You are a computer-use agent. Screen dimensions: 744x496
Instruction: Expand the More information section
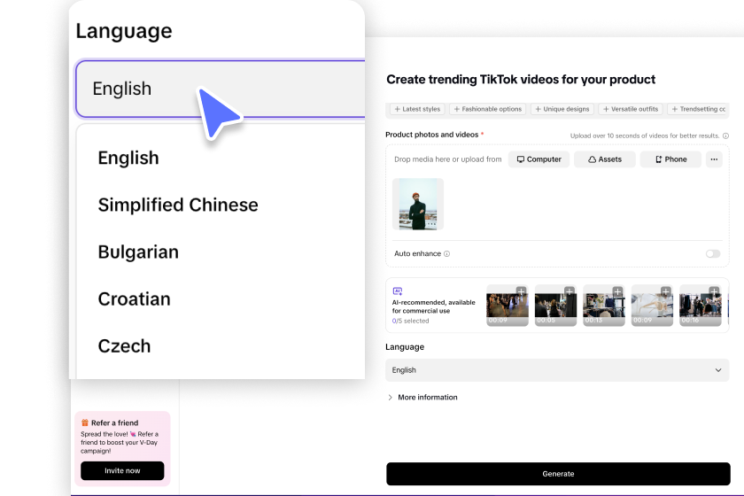pyautogui.click(x=422, y=398)
